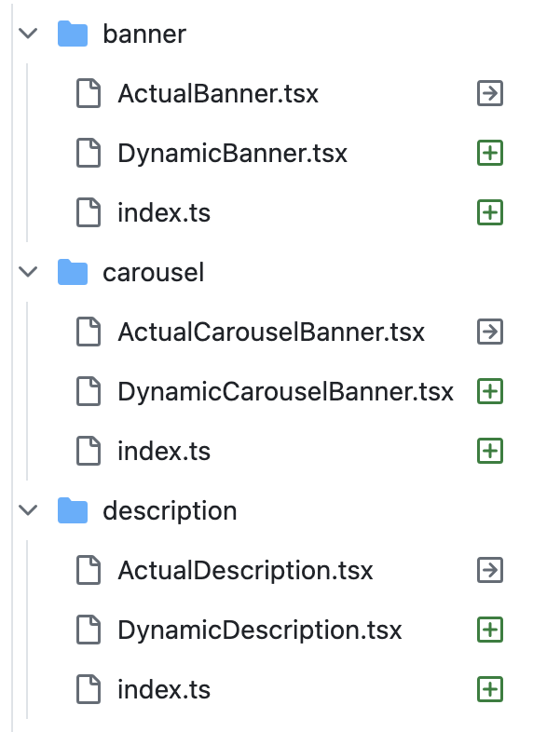
Task: Click the renamed status icon for ActualCarouselBanner.tsx
Action: tap(490, 332)
